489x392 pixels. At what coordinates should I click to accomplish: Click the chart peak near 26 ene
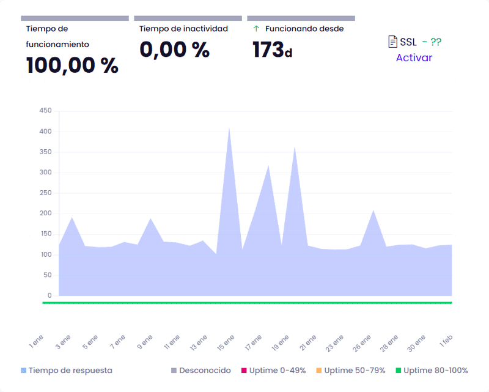(373, 211)
